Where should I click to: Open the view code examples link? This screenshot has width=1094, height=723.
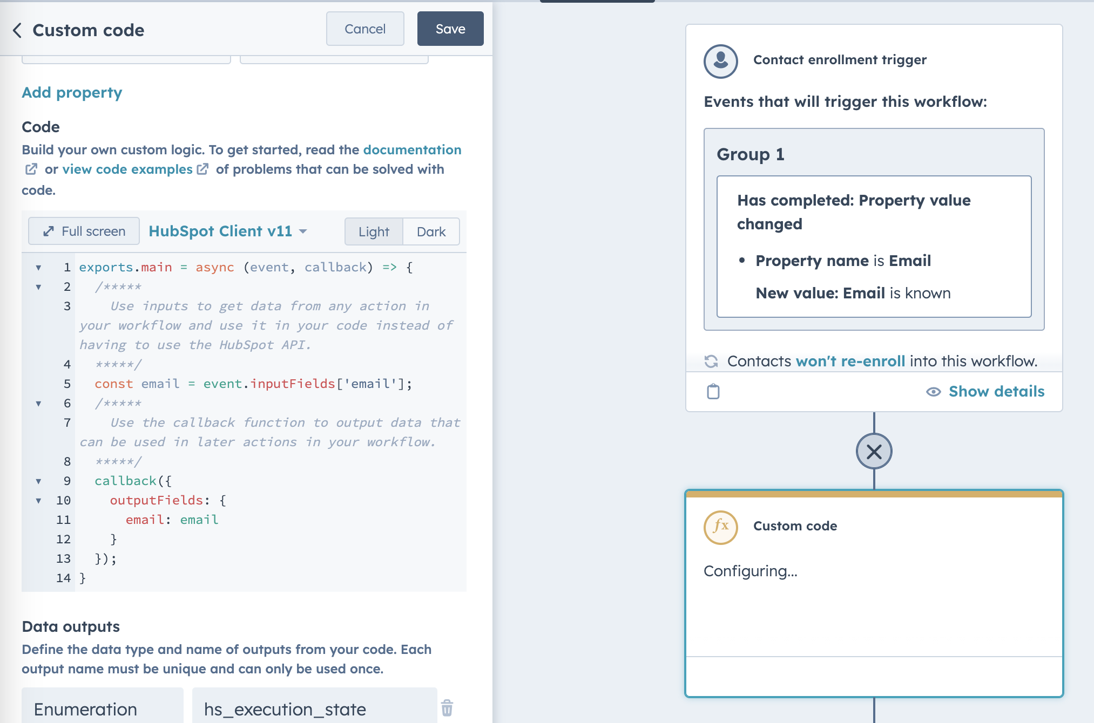(126, 169)
